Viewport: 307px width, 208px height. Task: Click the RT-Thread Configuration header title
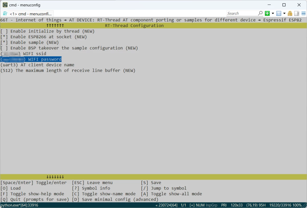134,26
